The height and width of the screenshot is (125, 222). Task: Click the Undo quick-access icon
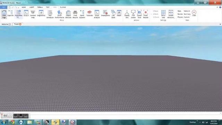(13, 7)
